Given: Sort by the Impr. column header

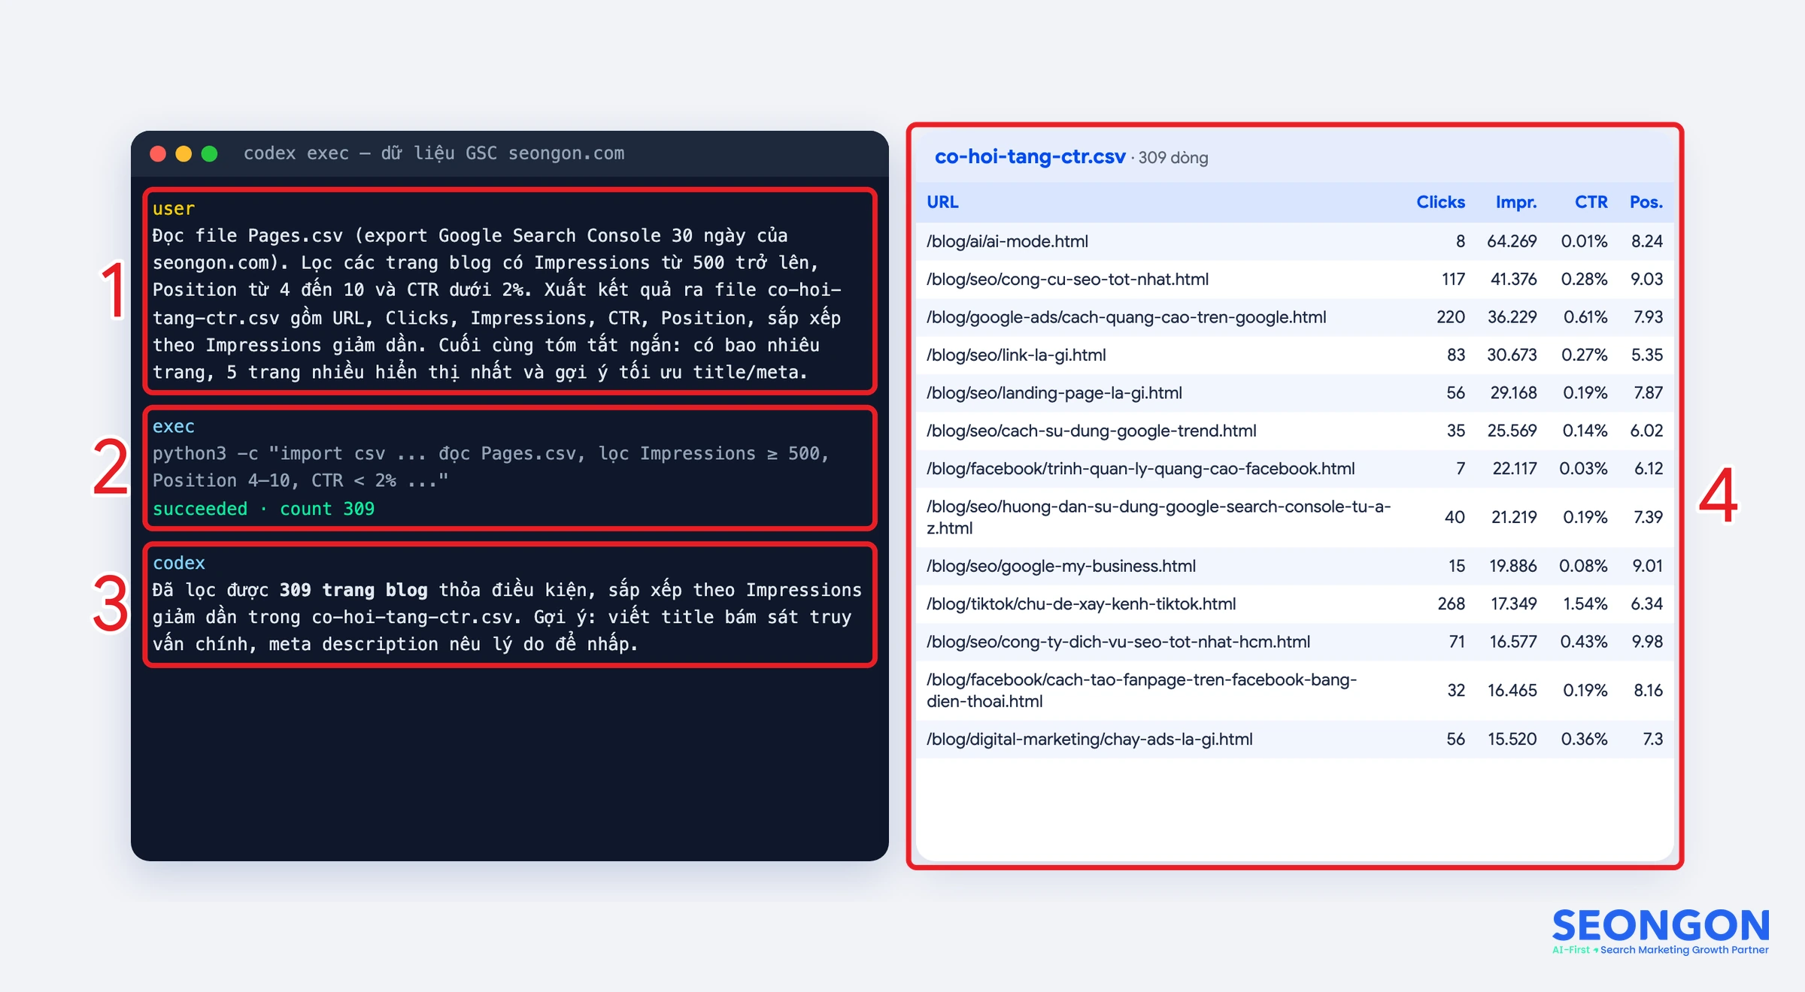Looking at the screenshot, I should point(1515,202).
